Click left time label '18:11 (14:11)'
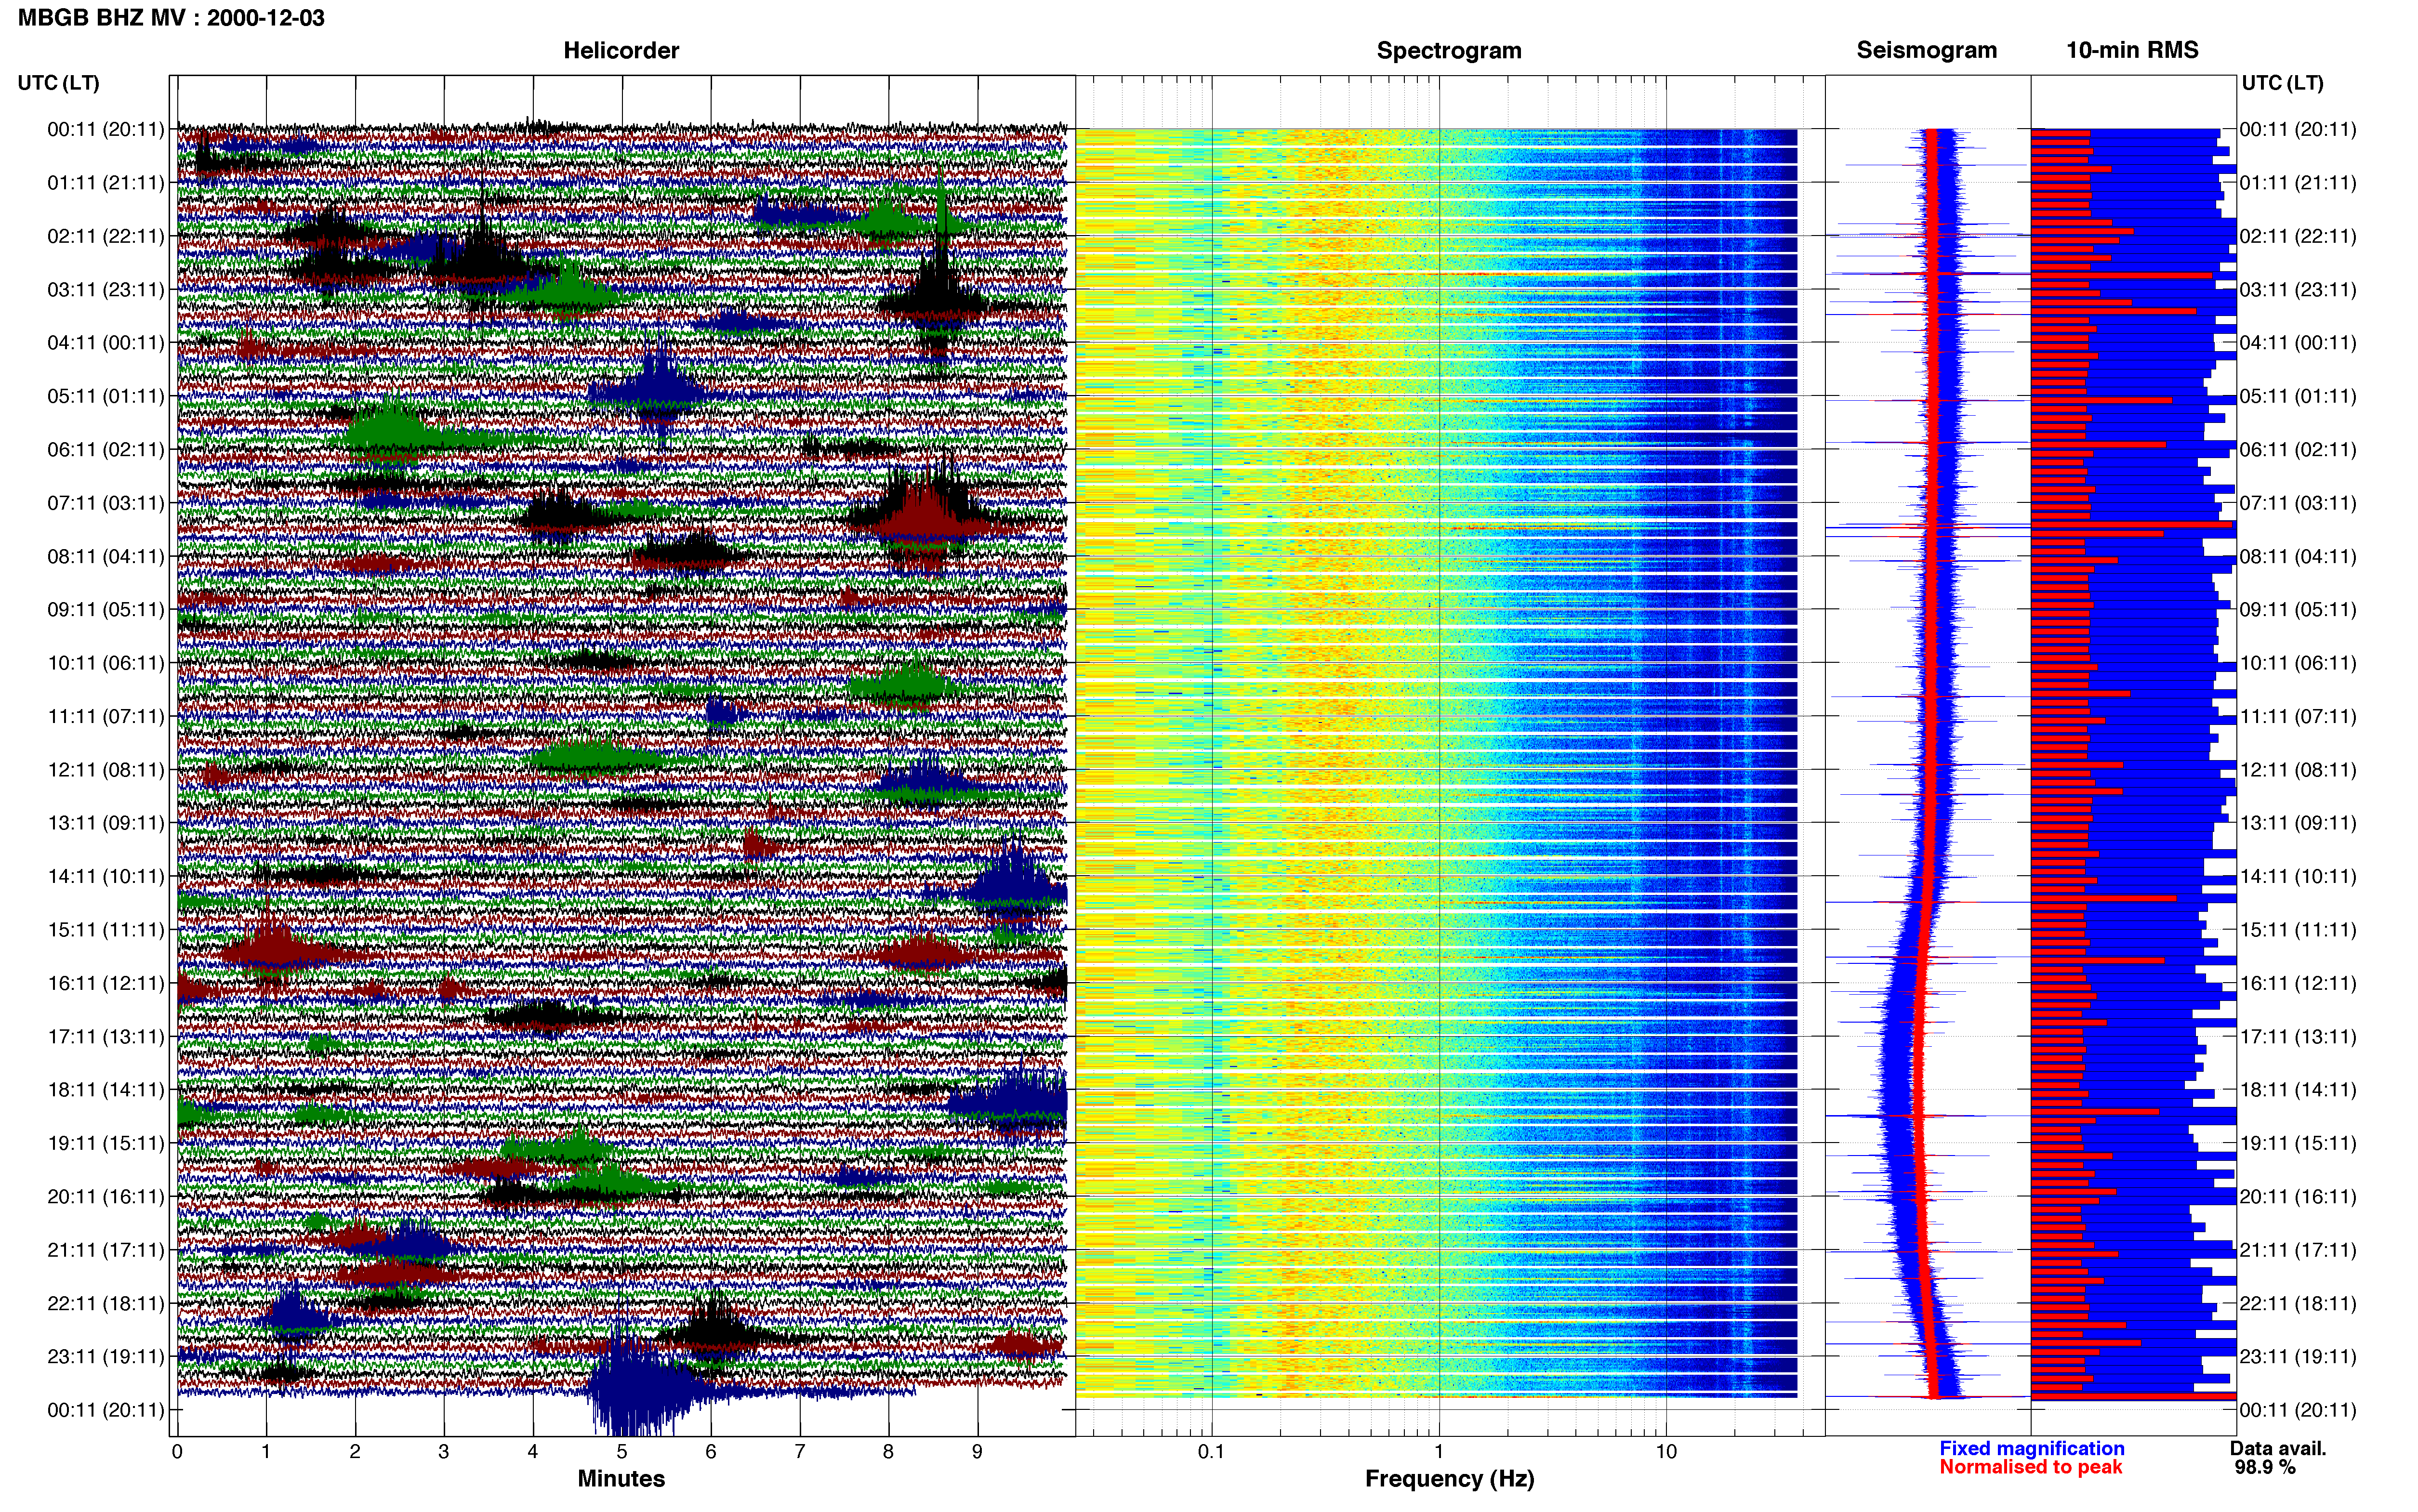The width and height of the screenshot is (2418, 1512). [x=106, y=1090]
